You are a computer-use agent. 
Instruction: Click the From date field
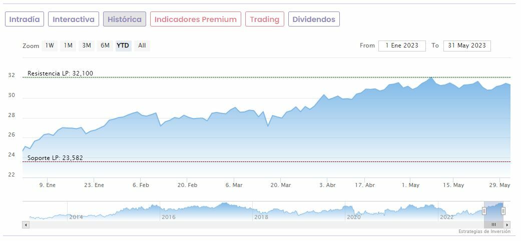[x=402, y=45]
